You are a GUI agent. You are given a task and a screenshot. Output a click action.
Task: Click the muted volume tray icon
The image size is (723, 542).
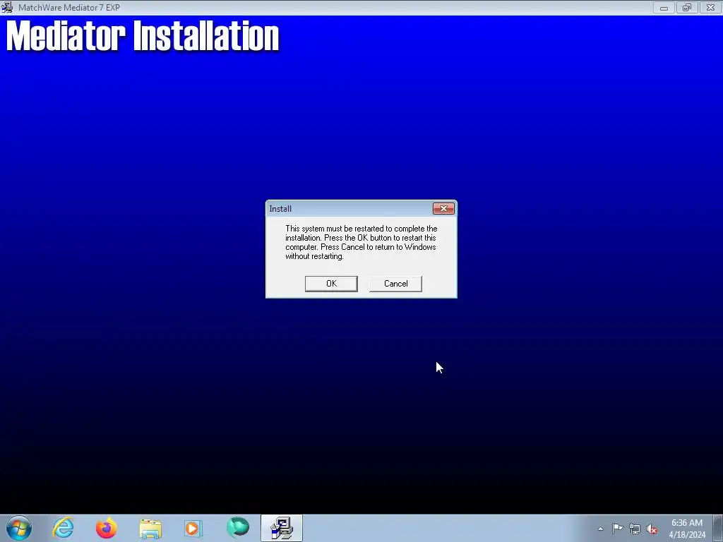652,529
